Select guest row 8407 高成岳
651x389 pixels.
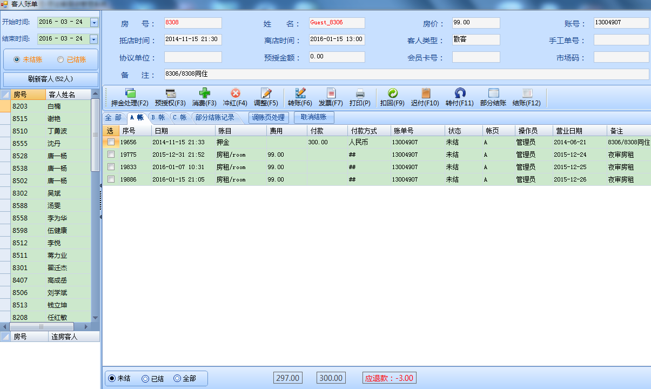point(51,280)
